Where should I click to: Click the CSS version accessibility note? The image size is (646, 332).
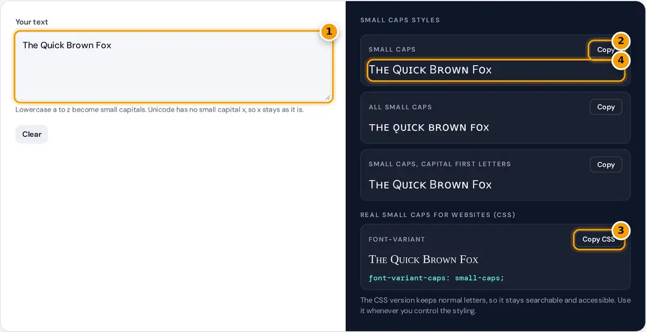pyautogui.click(x=495, y=305)
